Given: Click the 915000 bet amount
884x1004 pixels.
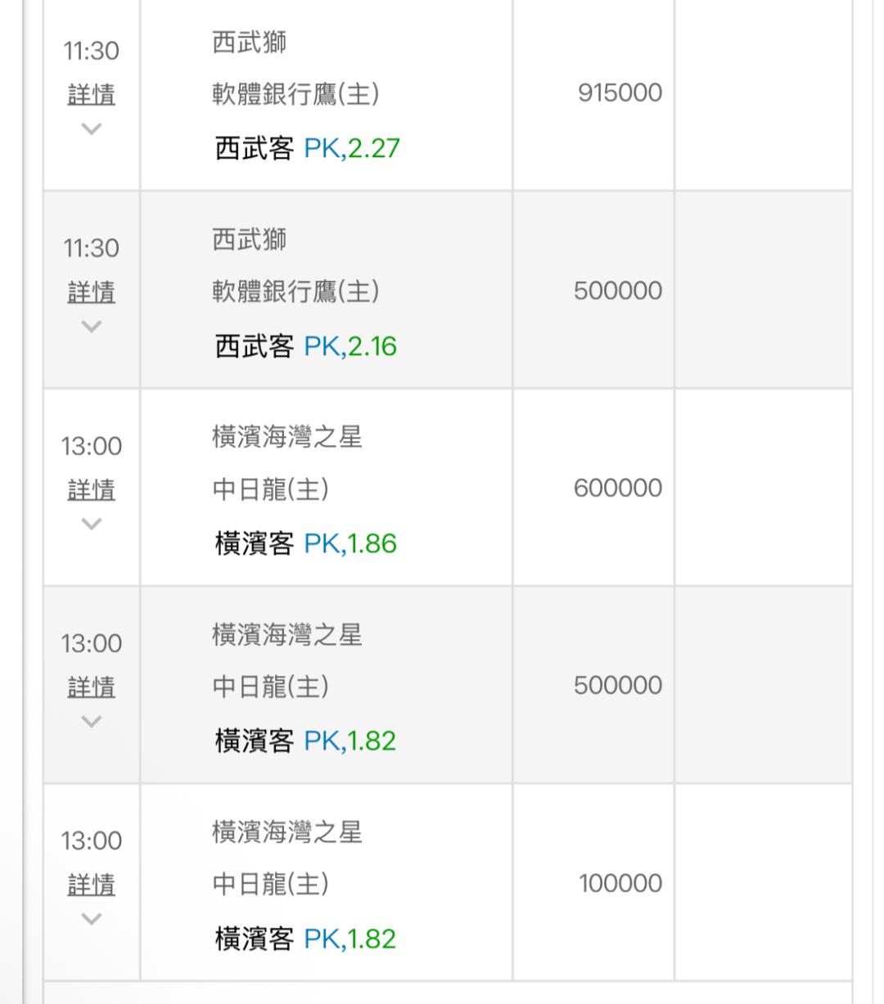Looking at the screenshot, I should (x=620, y=93).
